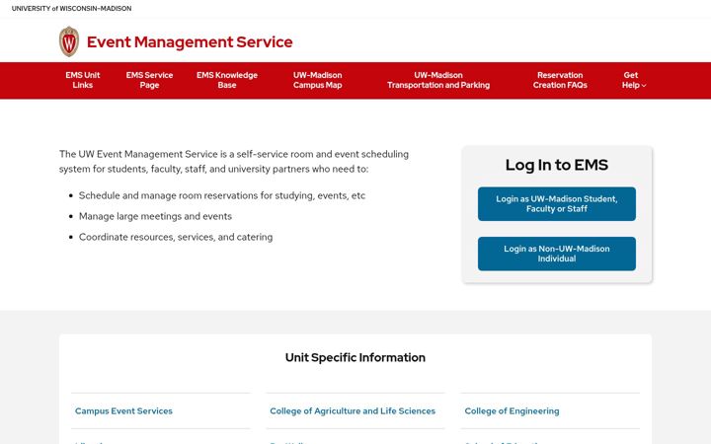Open EMS Unit Links menu item
Screen dimensions: 711x444
coord(83,80)
